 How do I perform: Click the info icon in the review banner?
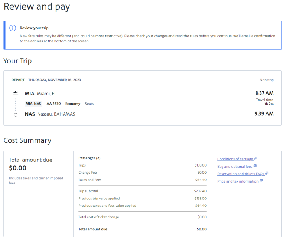point(13,28)
